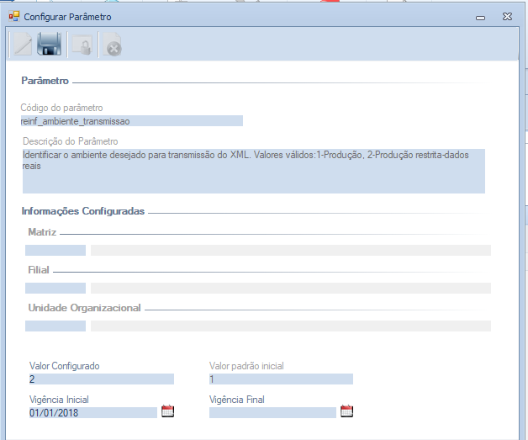Image resolution: width=528 pixels, height=440 pixels.
Task: Click the padlock toolbar icon
Action: (x=82, y=45)
